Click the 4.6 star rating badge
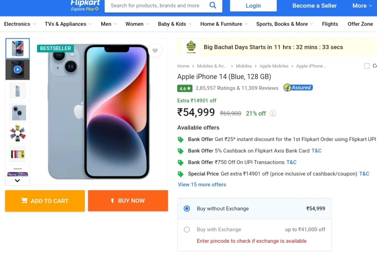The image size is (377, 256). 185,88
